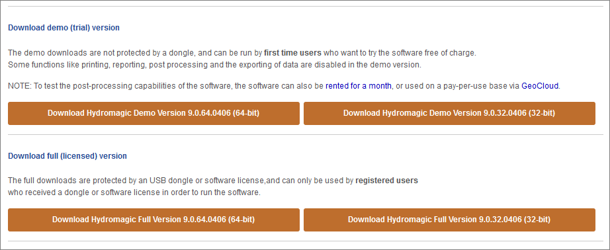The image size is (610, 250).
Task: Download Hydromagic Demo 64-bit version
Action: coord(153,113)
